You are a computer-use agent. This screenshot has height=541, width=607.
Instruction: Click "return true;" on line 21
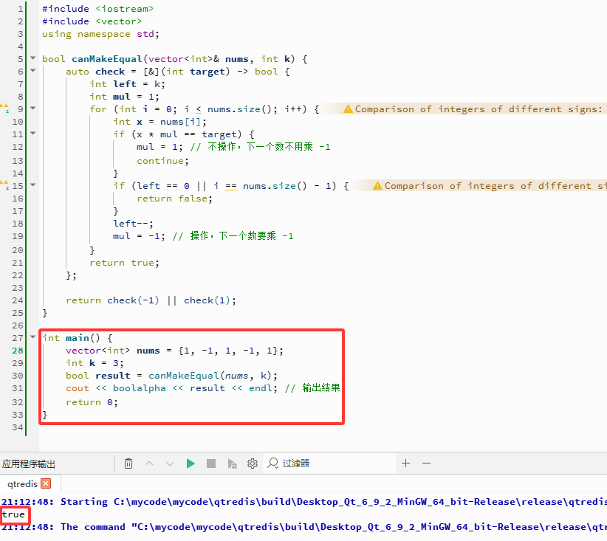[x=124, y=263]
